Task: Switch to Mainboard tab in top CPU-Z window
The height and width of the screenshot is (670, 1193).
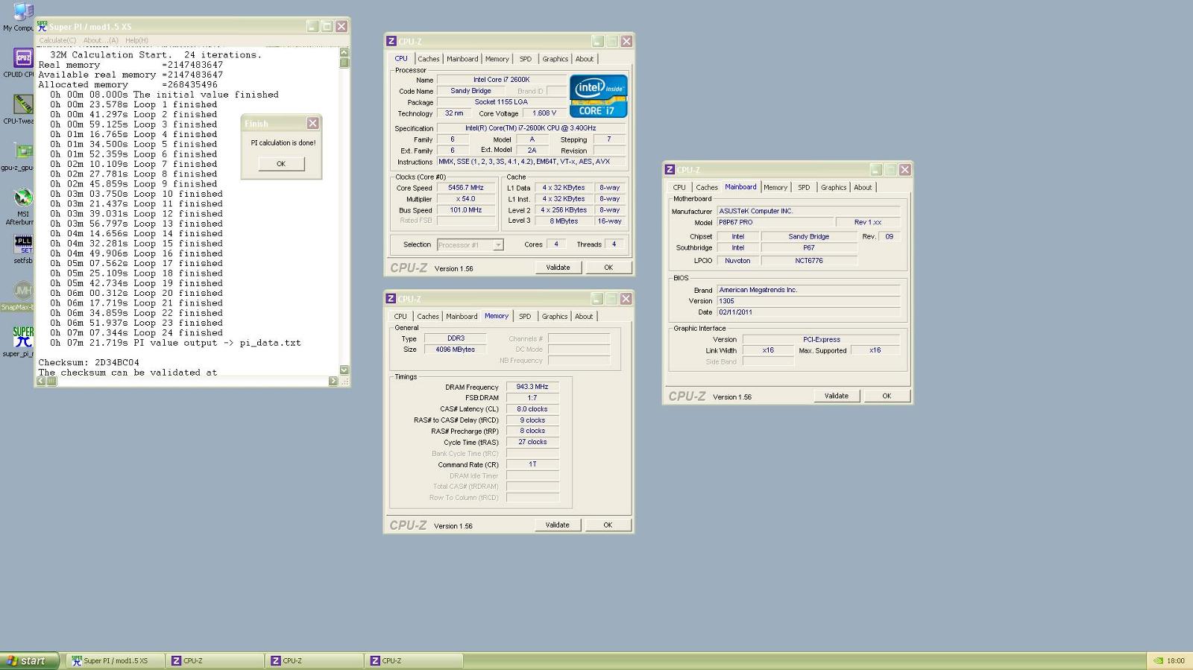Action: click(462, 59)
